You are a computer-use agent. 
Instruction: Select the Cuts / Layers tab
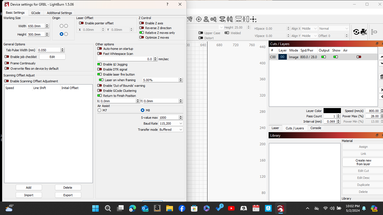[x=295, y=128]
